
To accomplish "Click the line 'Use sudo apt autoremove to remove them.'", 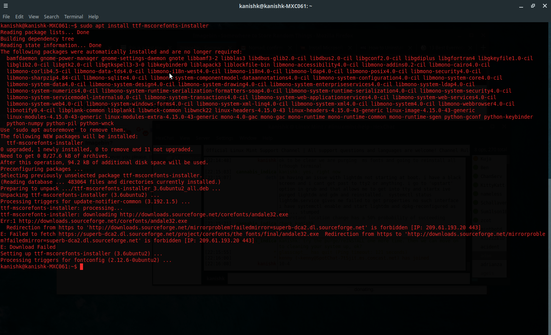I will (63, 130).
